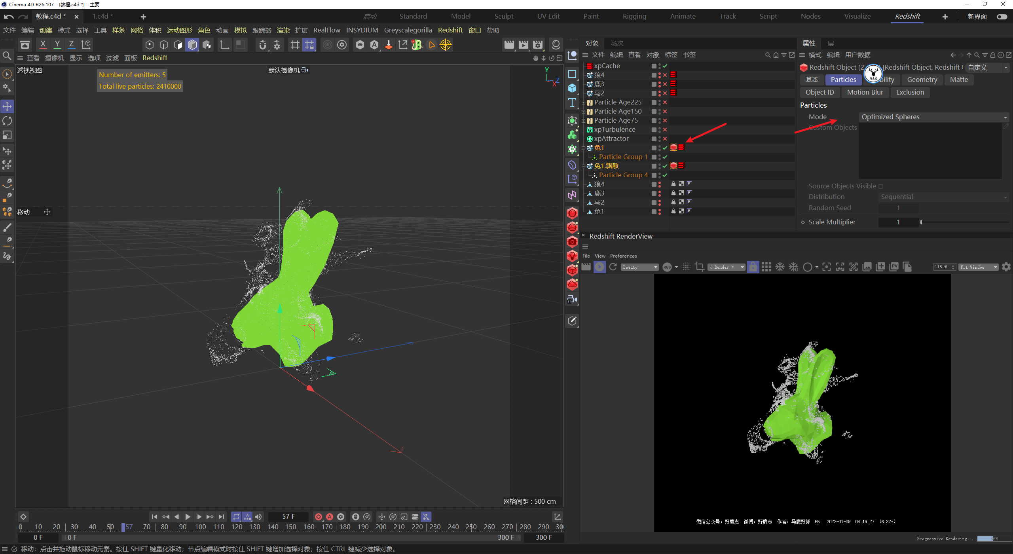Select the Scale tool in left toolbar
Screen dimensions: 1013x554
point(7,135)
